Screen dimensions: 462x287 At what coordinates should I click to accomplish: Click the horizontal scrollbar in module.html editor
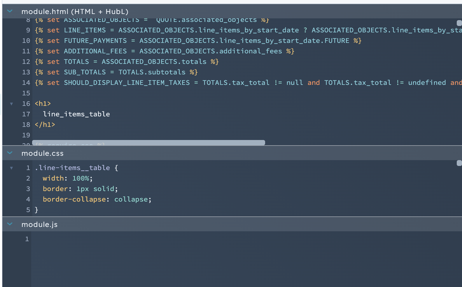tap(148, 143)
